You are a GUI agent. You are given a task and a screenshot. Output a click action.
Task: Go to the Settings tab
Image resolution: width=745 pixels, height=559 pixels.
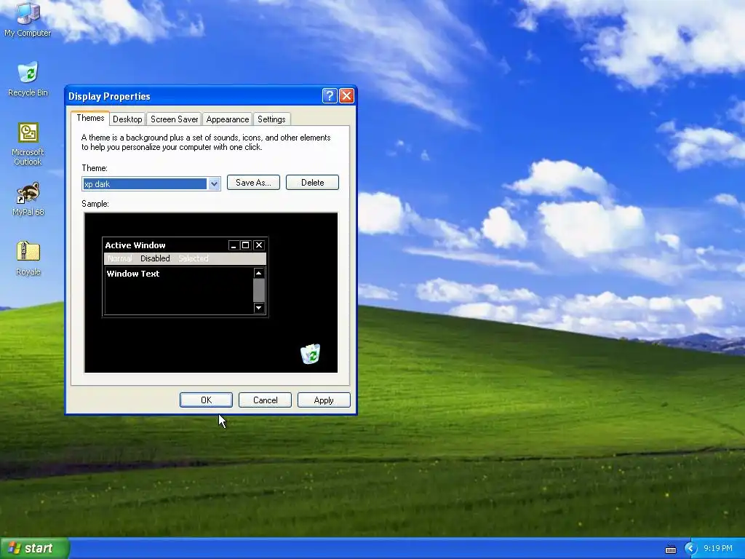tap(271, 119)
